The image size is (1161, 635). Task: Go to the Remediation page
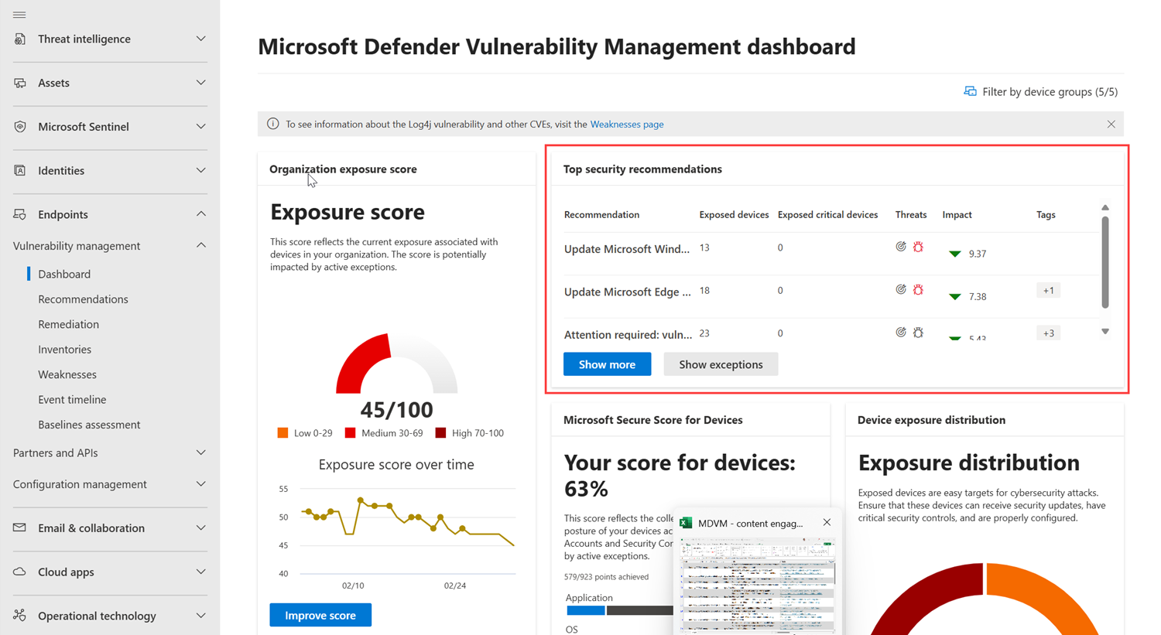click(x=68, y=324)
